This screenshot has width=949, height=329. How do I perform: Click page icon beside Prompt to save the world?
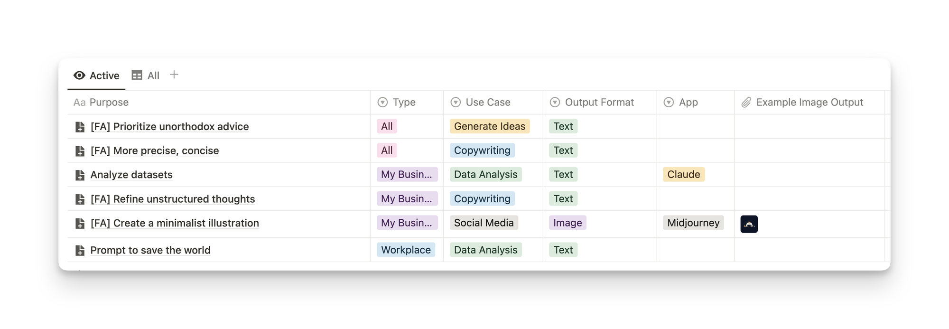pos(80,251)
